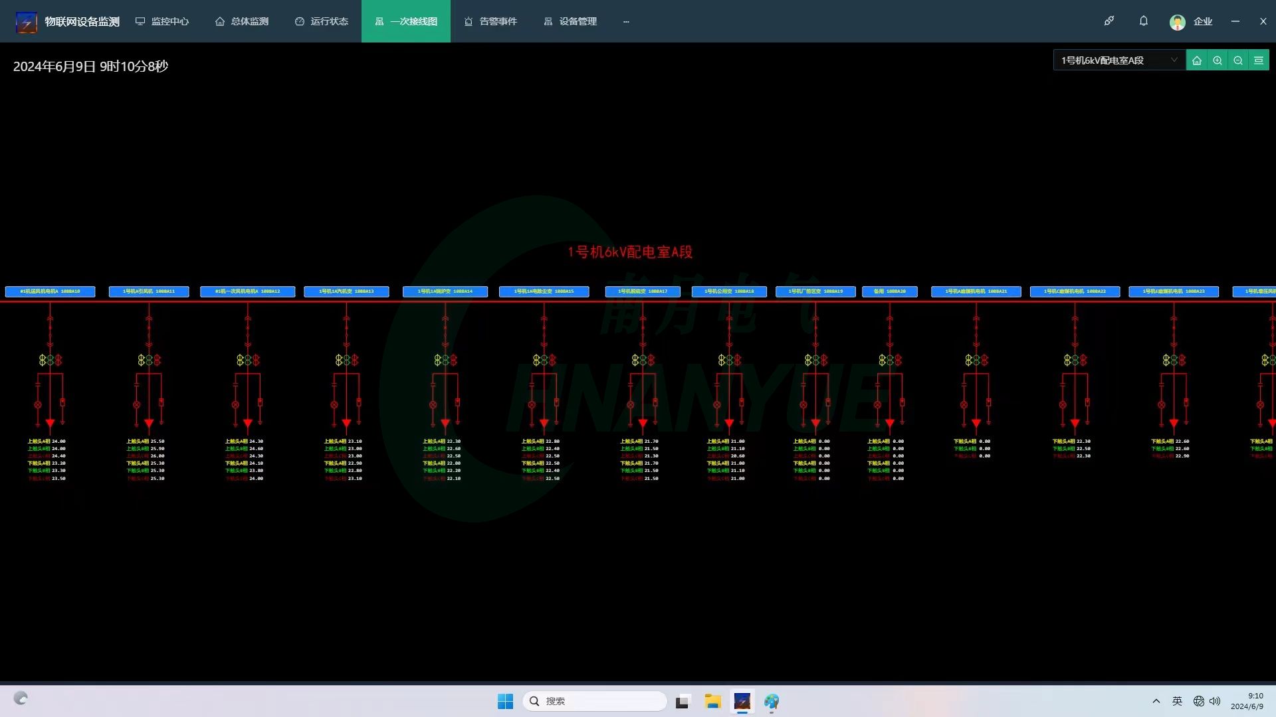The height and width of the screenshot is (717, 1276).
Task: Click the 1号机A引风机 10BBA11 label
Action: [149, 291]
